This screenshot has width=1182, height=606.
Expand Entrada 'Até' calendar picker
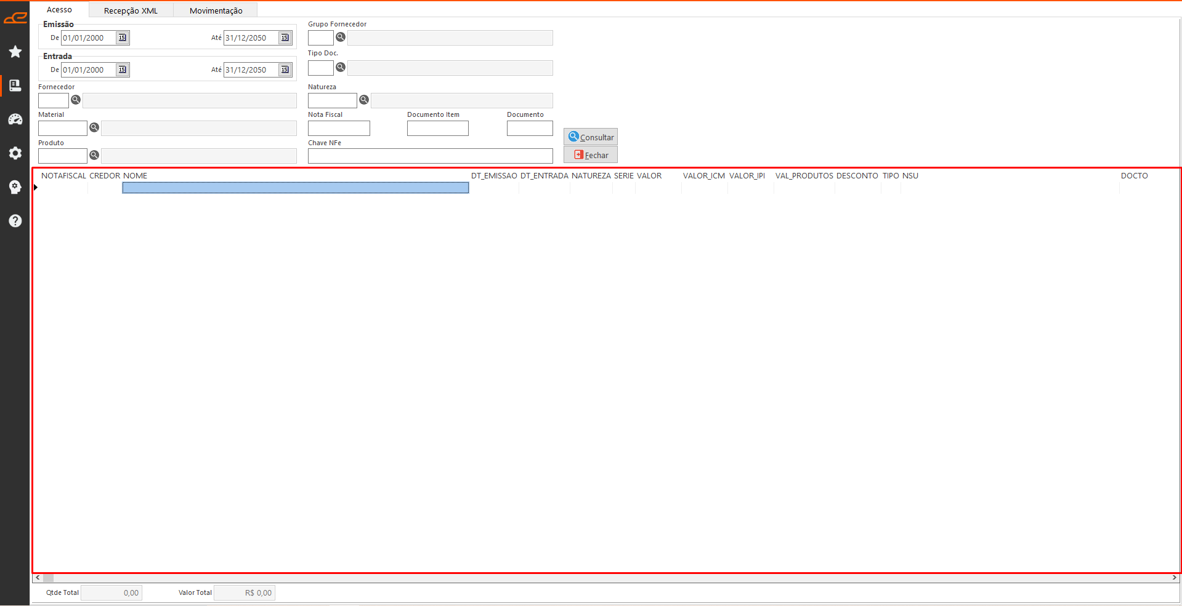(285, 70)
